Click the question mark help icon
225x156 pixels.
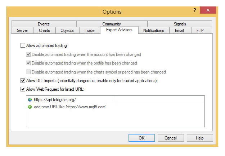[x=194, y=10]
